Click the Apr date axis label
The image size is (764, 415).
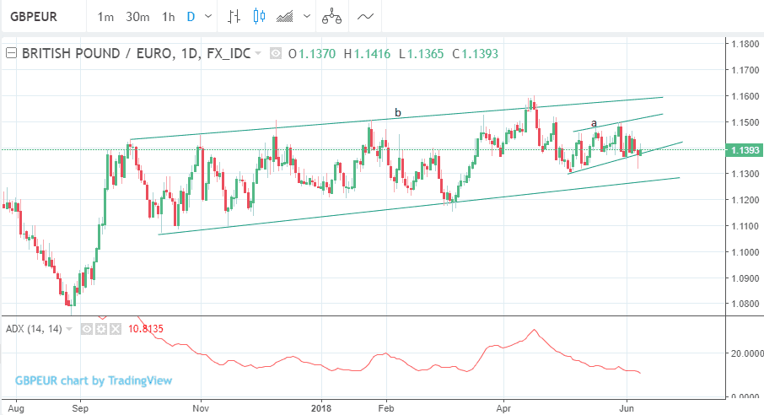[503, 408]
